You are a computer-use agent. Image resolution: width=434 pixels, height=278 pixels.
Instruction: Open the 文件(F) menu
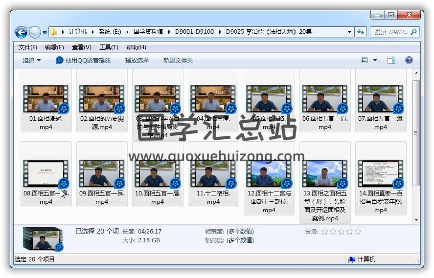click(x=28, y=47)
